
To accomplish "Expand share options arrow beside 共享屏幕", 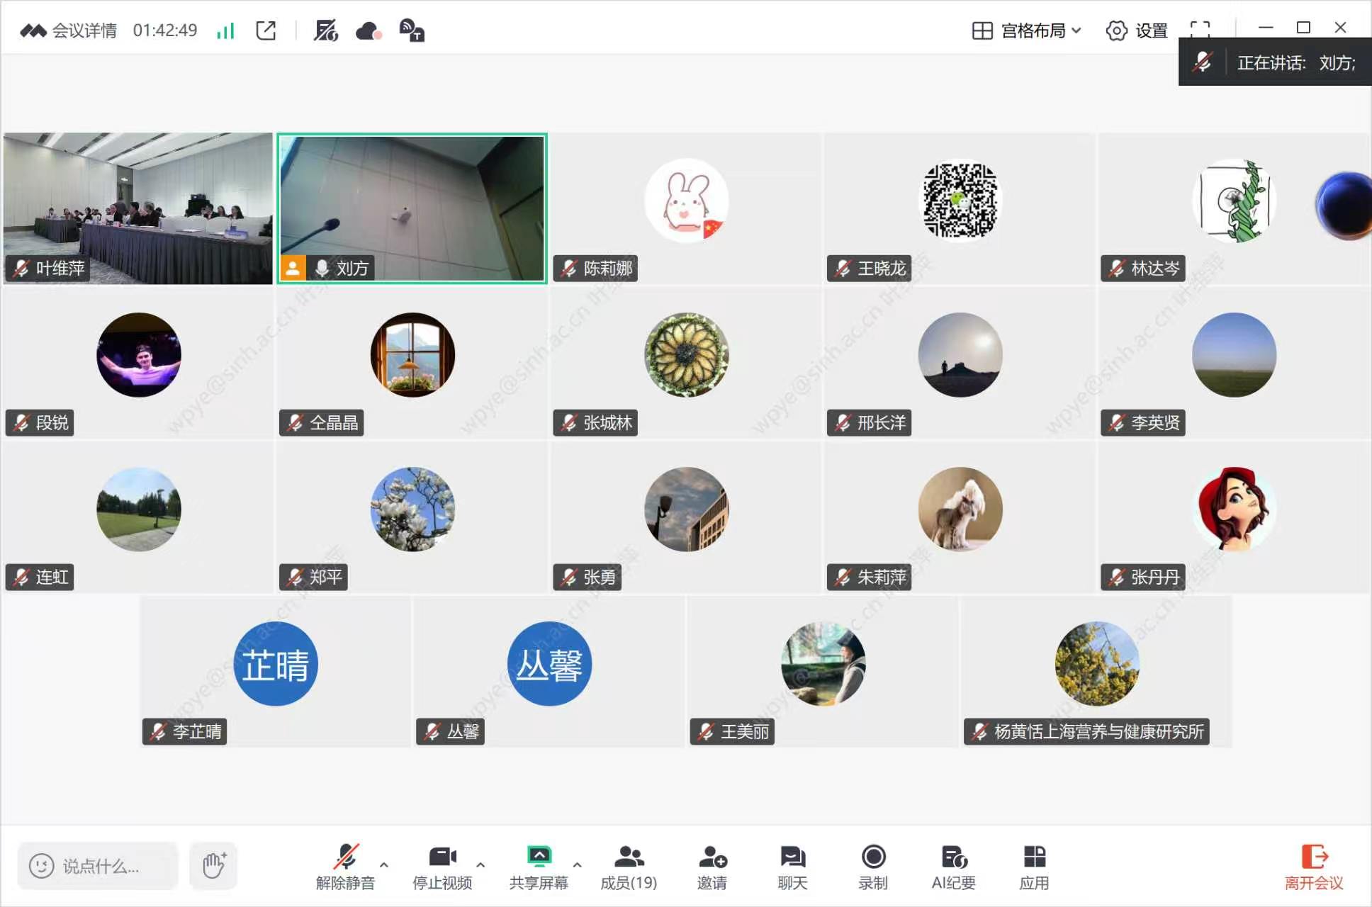I will [578, 864].
